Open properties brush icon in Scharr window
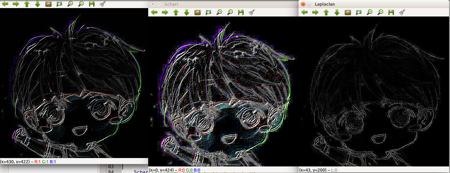450x173 pixels. [x=252, y=12]
